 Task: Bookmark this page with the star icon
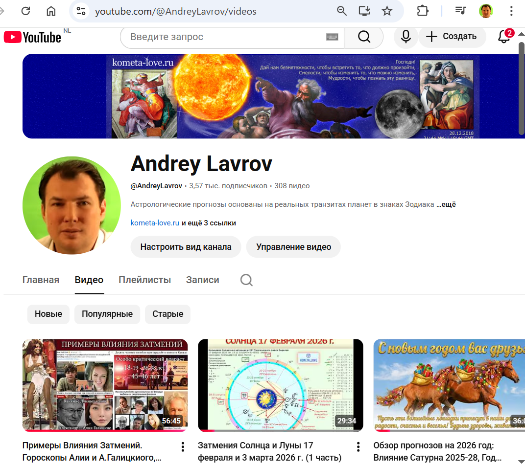tap(387, 11)
